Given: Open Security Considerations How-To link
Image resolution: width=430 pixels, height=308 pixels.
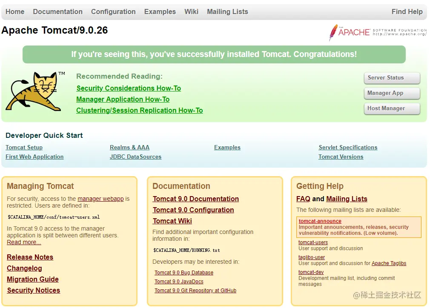Looking at the screenshot, I should [x=129, y=88].
